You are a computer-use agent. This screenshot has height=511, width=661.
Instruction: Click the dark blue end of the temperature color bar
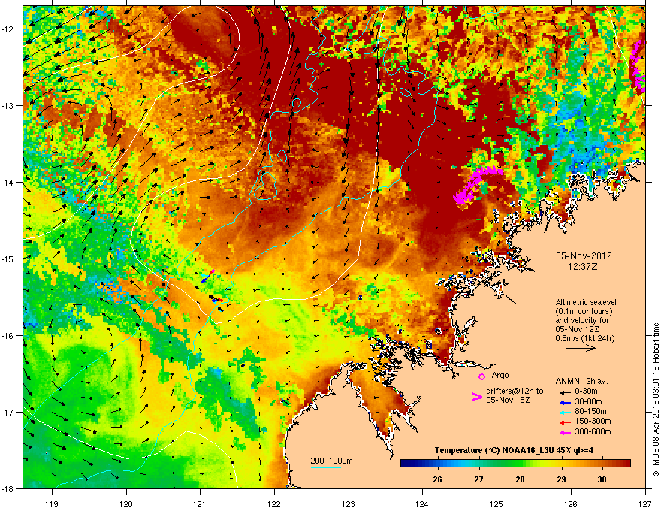(406, 464)
